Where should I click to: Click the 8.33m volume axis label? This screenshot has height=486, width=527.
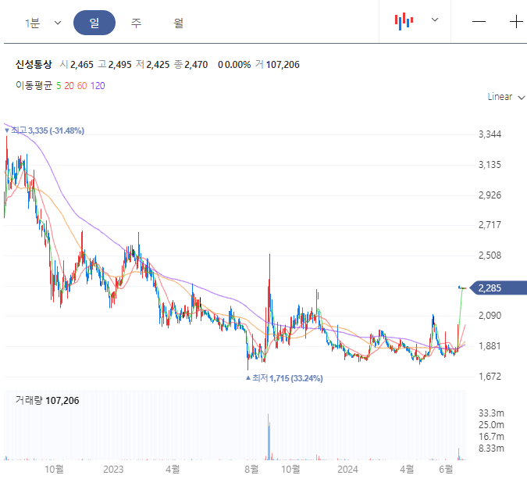[x=491, y=448]
